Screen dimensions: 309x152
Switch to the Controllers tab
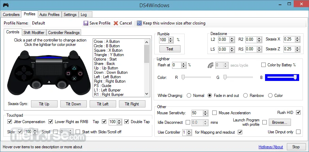pyautogui.click(x=11, y=15)
